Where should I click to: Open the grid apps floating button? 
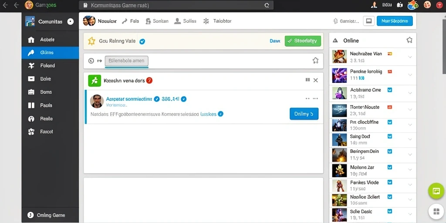(x=436, y=212)
